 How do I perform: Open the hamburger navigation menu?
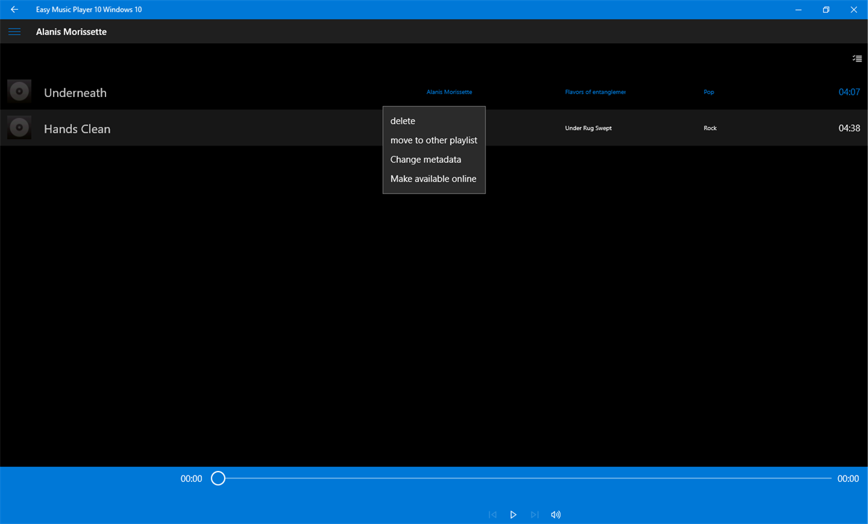click(x=14, y=32)
